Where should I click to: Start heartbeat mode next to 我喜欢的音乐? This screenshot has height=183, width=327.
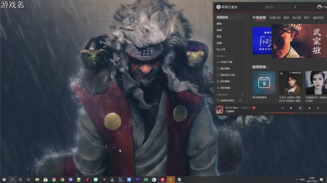(x=240, y=100)
